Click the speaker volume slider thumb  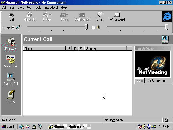[167, 27]
